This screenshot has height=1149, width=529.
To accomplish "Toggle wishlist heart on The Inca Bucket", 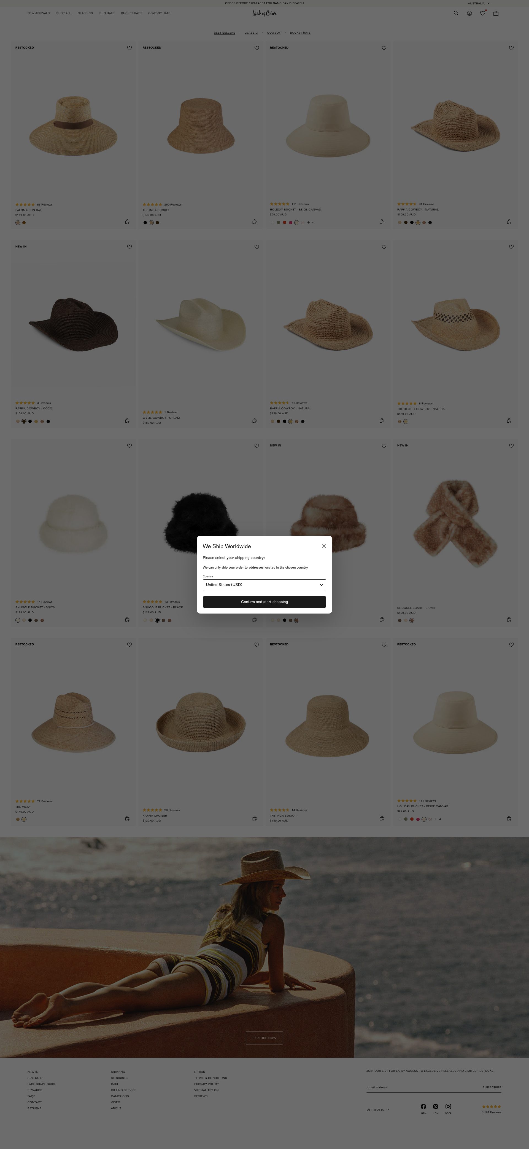I will tap(257, 48).
